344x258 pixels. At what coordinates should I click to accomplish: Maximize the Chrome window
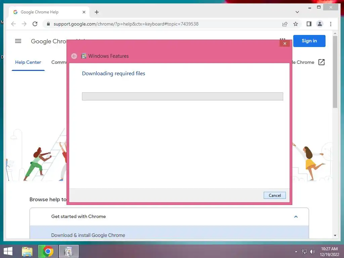(x=319, y=7)
